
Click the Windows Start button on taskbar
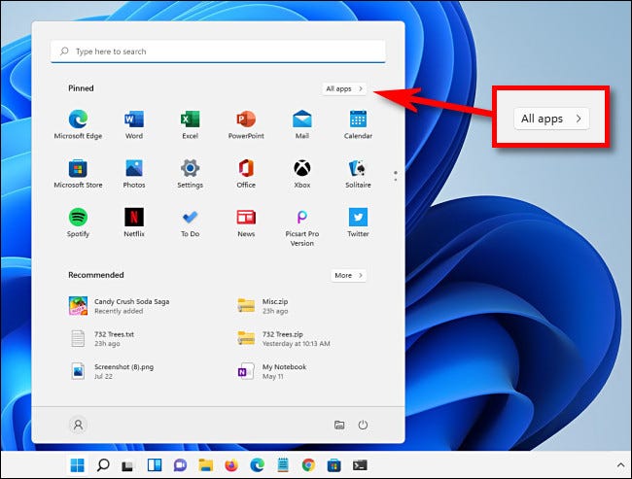pyautogui.click(x=78, y=465)
